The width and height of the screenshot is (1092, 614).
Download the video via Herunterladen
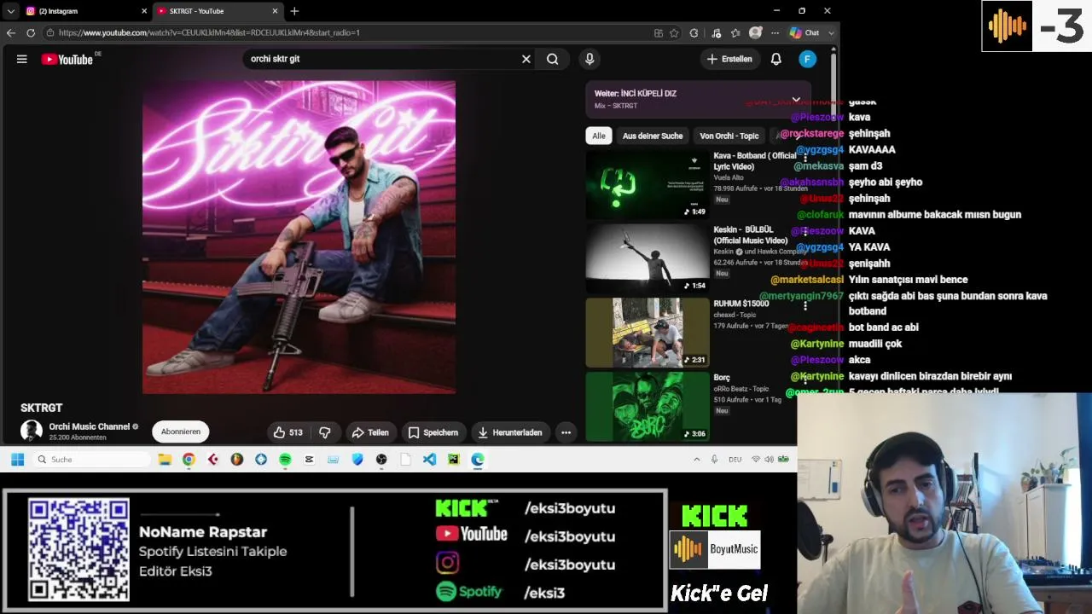[x=510, y=432]
